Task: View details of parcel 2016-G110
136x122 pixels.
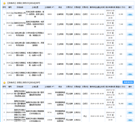Action: pos(130,120)
